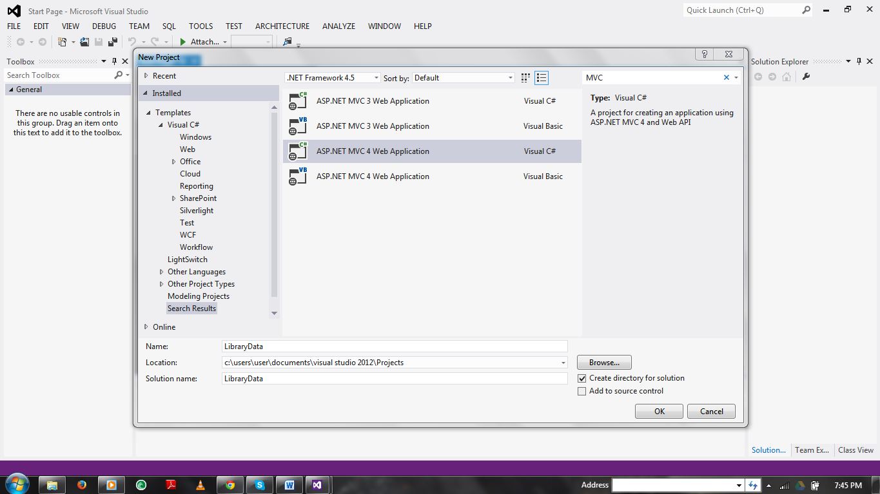880x494 pixels.
Task: Pin the Toolbox panel with auto-hide icon
Action: 115,62
